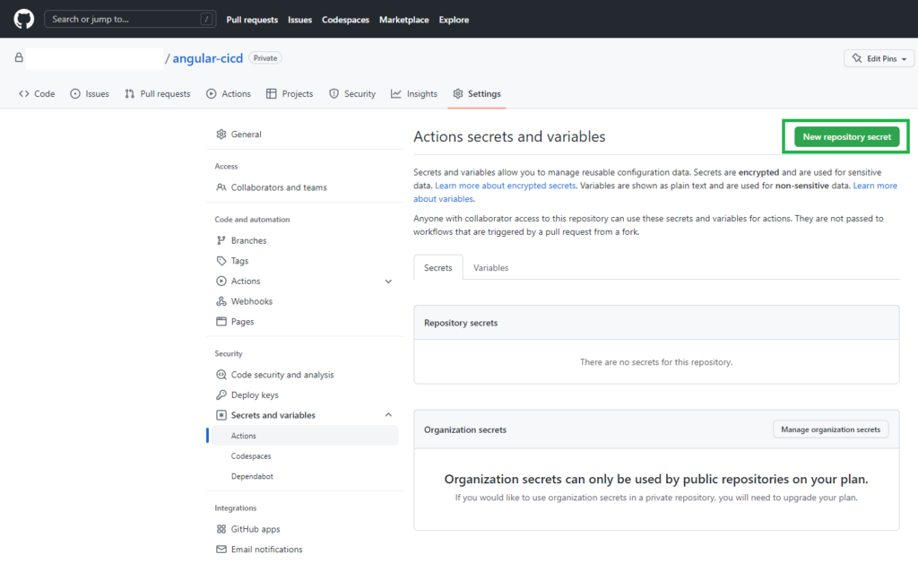Open Explore in top navigation
Viewport: 918px width, 572px height.
pos(454,20)
